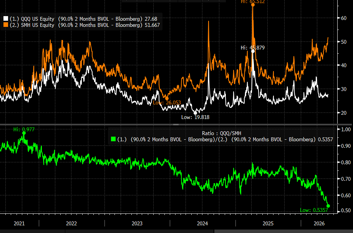Screen dimensions: 353x233
Task: Click the 2025 label on the time axis
Action: (x=268, y=223)
